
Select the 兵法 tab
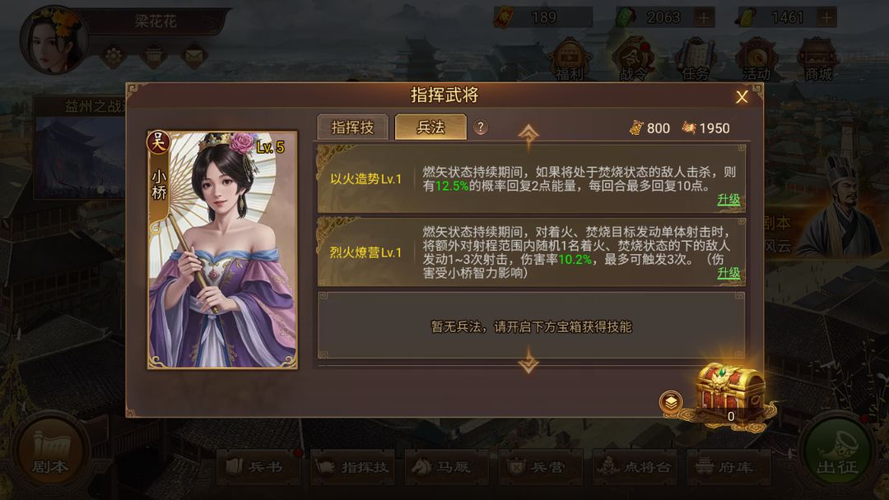pyautogui.click(x=431, y=127)
